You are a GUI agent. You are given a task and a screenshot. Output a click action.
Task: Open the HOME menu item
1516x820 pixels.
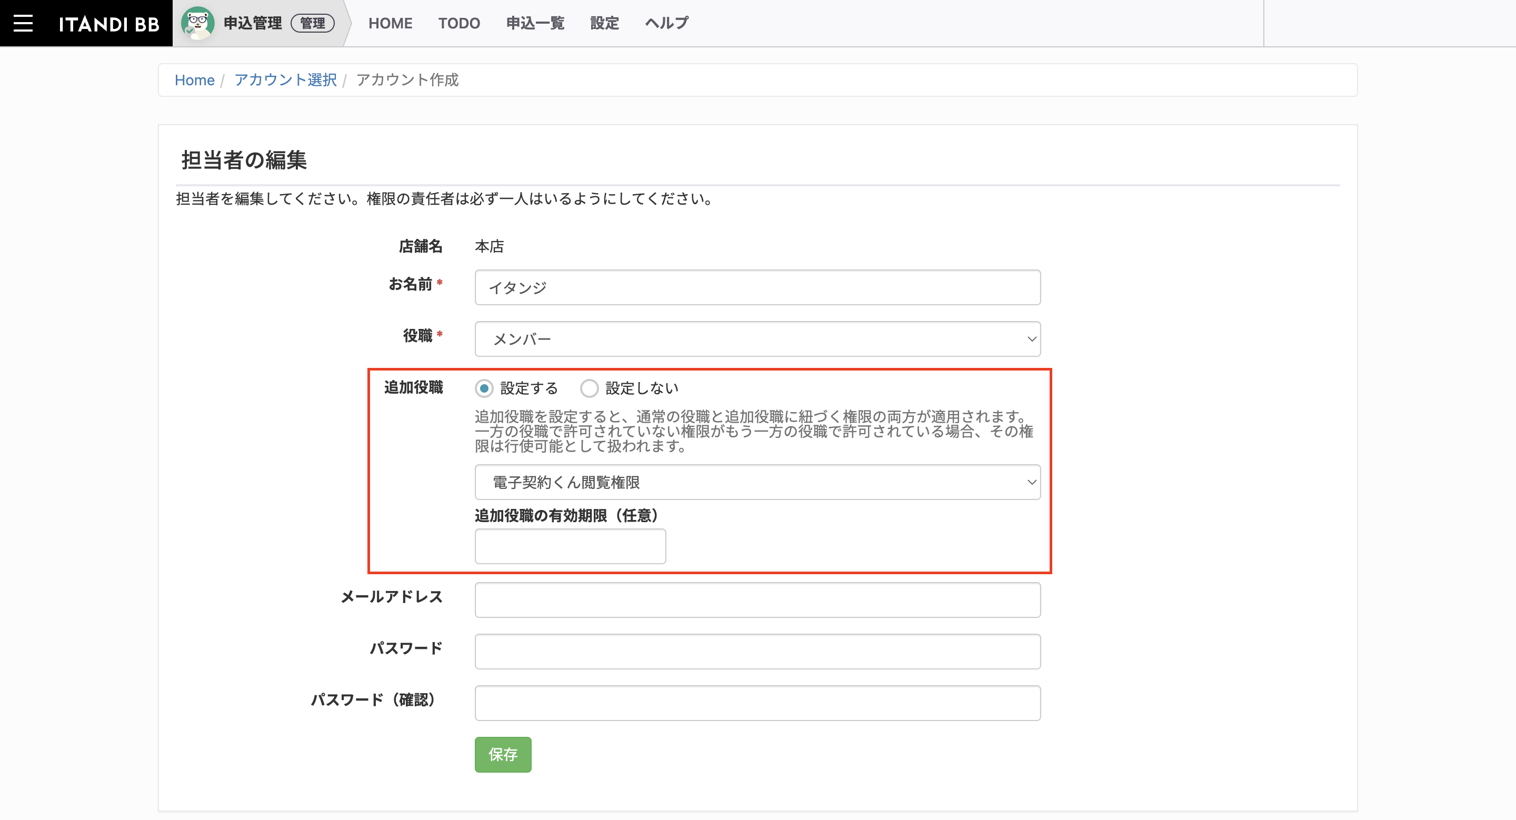390,23
